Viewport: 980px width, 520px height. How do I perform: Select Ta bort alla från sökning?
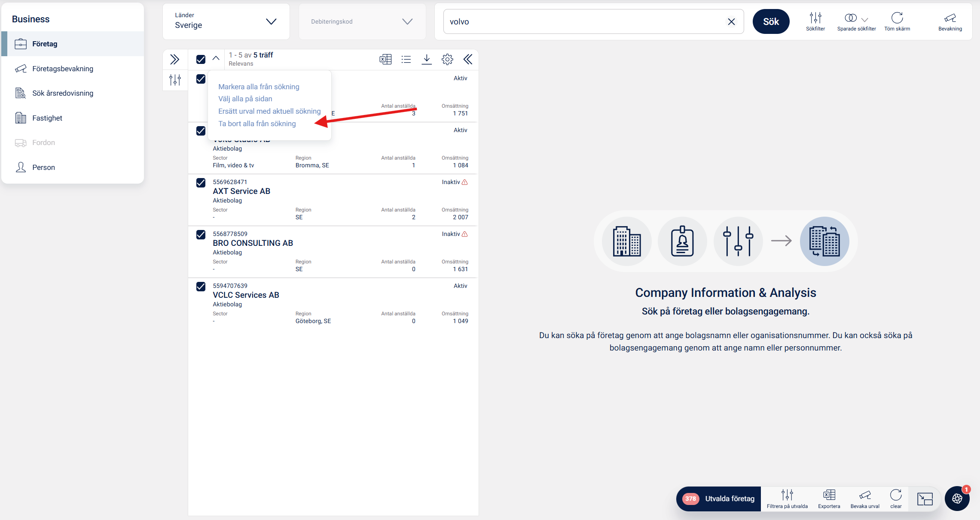(x=257, y=124)
